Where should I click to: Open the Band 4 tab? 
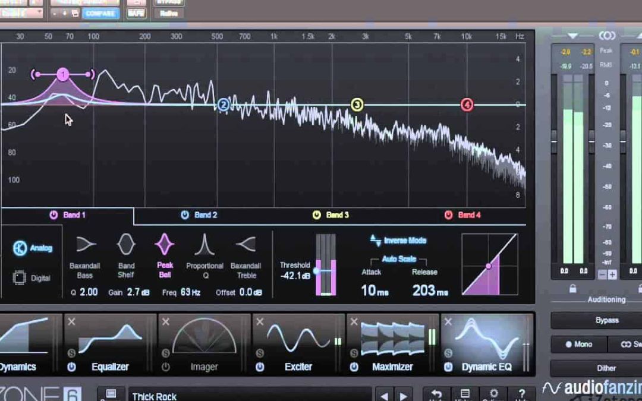462,215
